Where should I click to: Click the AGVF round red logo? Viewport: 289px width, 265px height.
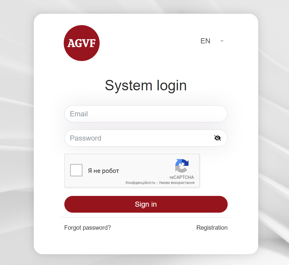click(82, 43)
